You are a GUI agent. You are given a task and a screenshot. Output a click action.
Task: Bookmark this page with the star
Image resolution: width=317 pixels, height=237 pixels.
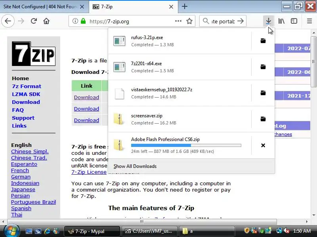coord(189,21)
